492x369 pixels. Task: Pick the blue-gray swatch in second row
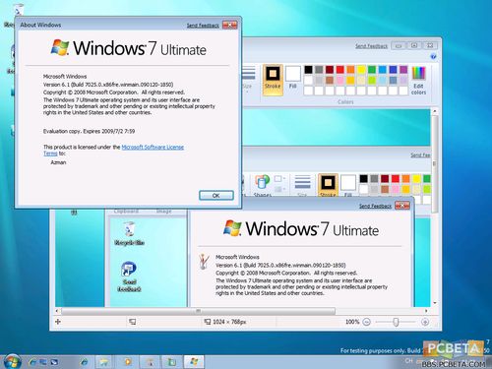(x=393, y=80)
